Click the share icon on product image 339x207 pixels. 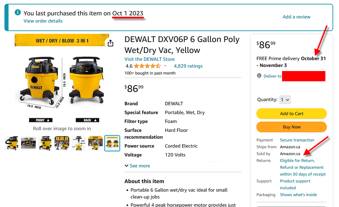110,43
